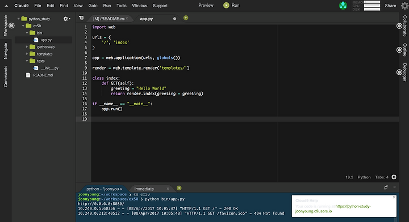Collapse the tests folder
The width and height of the screenshot is (409, 222).
point(27,61)
